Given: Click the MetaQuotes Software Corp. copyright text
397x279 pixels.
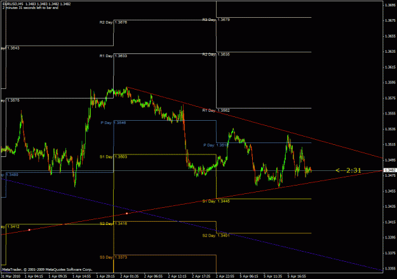Looking at the screenshot, I should 47,269.
